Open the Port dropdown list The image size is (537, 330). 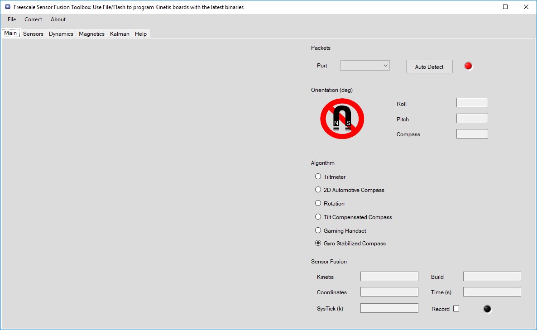(365, 65)
